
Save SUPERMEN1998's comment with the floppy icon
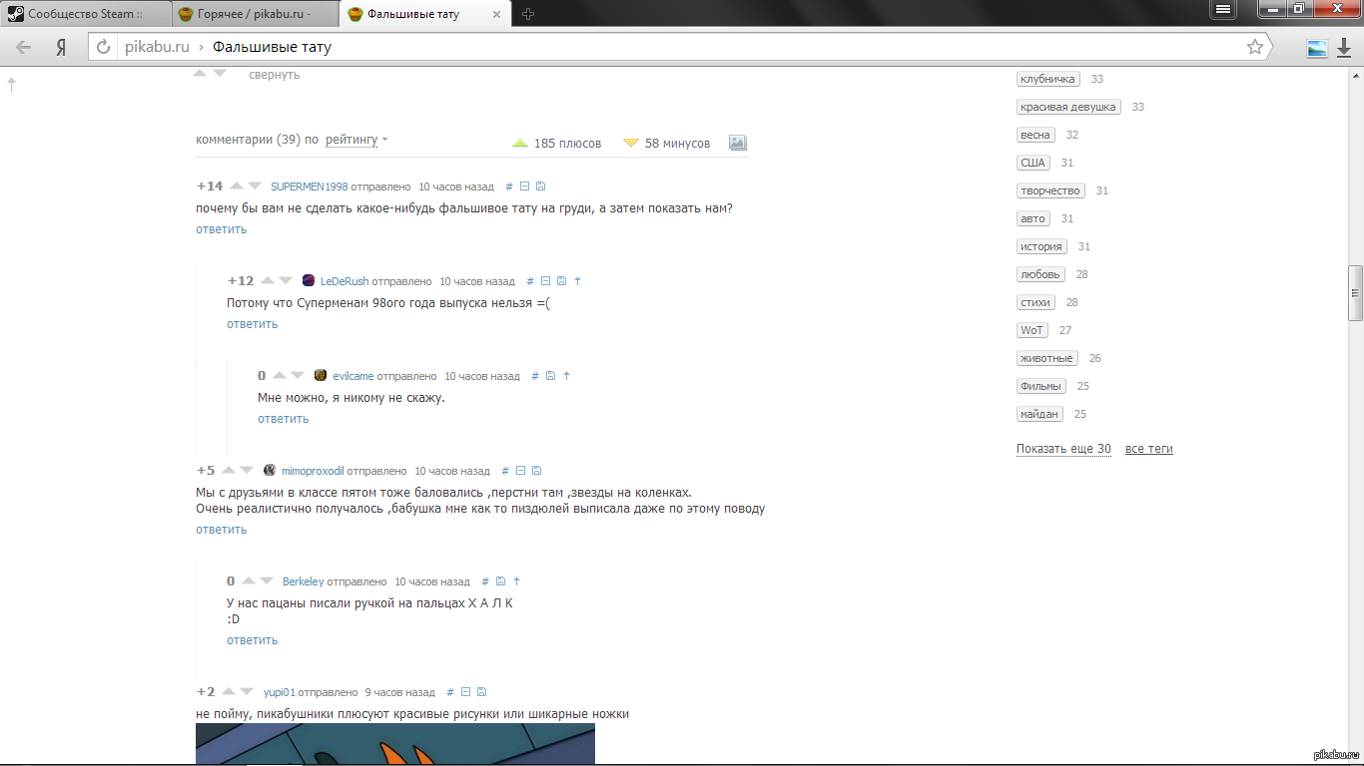[x=540, y=187]
